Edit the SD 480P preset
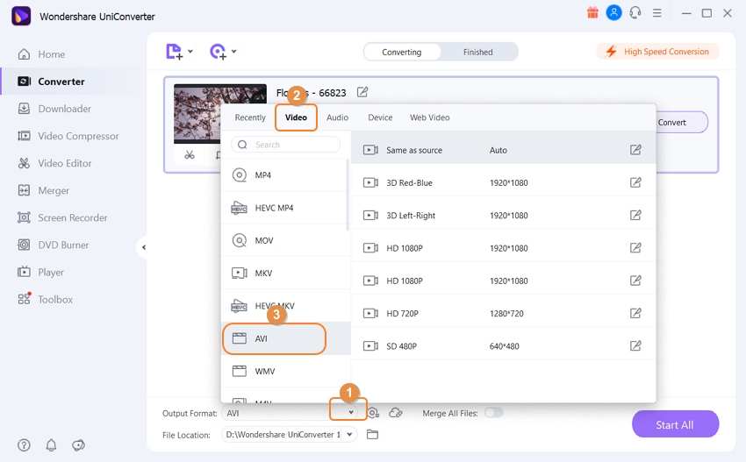This screenshot has height=462, width=746. tap(635, 346)
